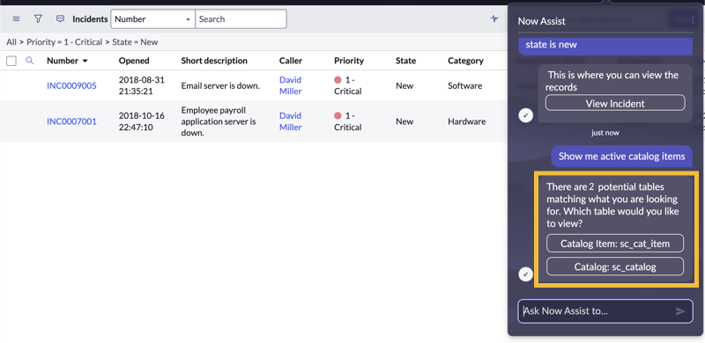The height and width of the screenshot is (343, 705).
Task: Sort by the State column header
Action: [x=405, y=61]
